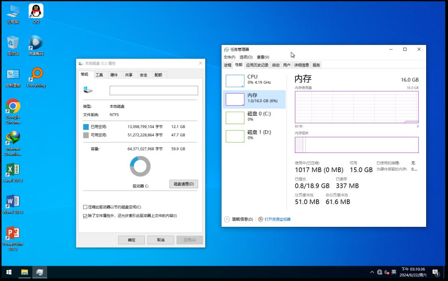Launch PowerPoint 2013 from desktop
Screen dimensions: 448x281
pyautogui.click(x=13, y=234)
